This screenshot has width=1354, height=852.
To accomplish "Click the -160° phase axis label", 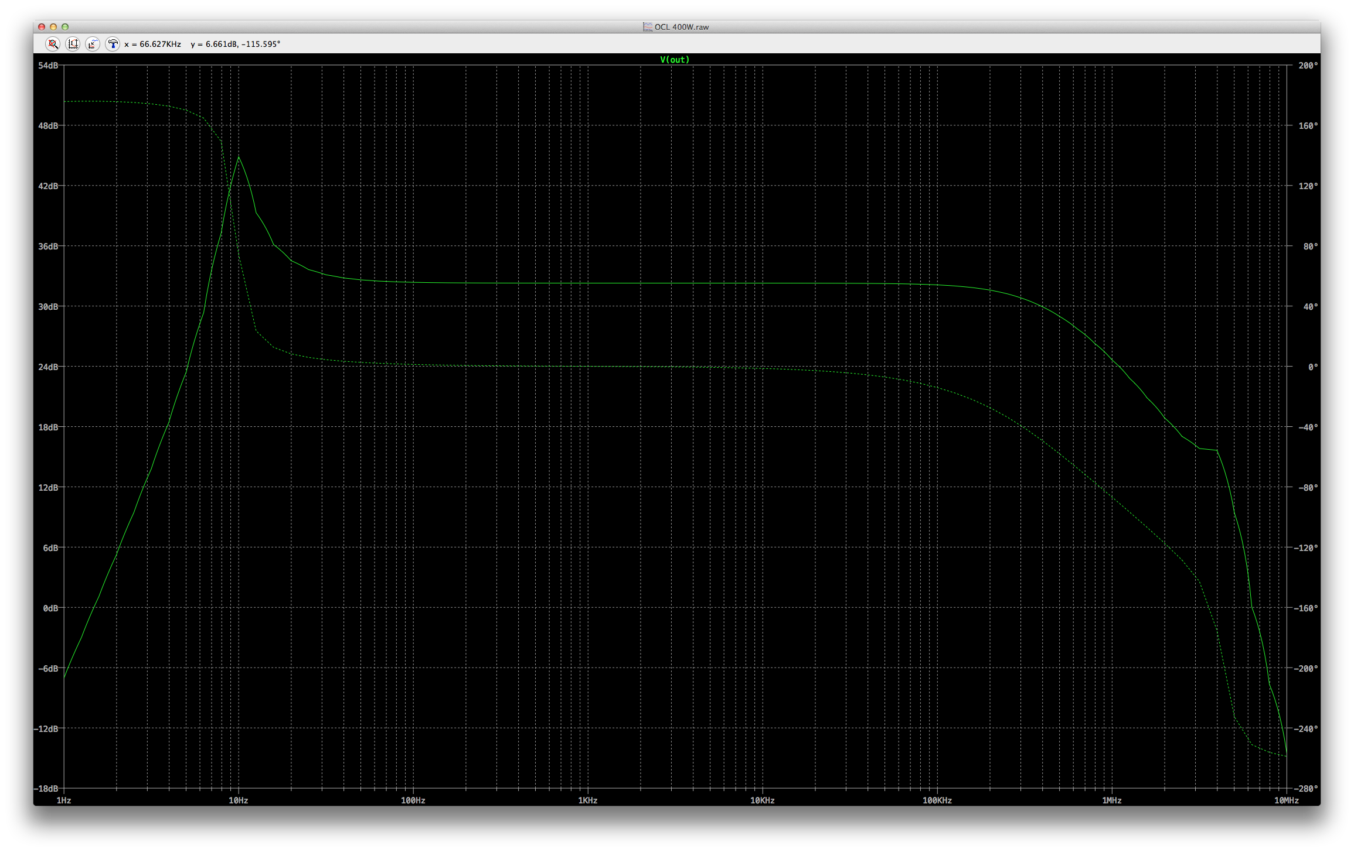I will [x=1306, y=608].
